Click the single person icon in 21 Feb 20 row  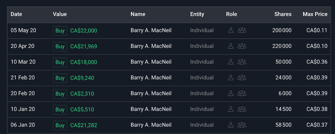pos(230,78)
